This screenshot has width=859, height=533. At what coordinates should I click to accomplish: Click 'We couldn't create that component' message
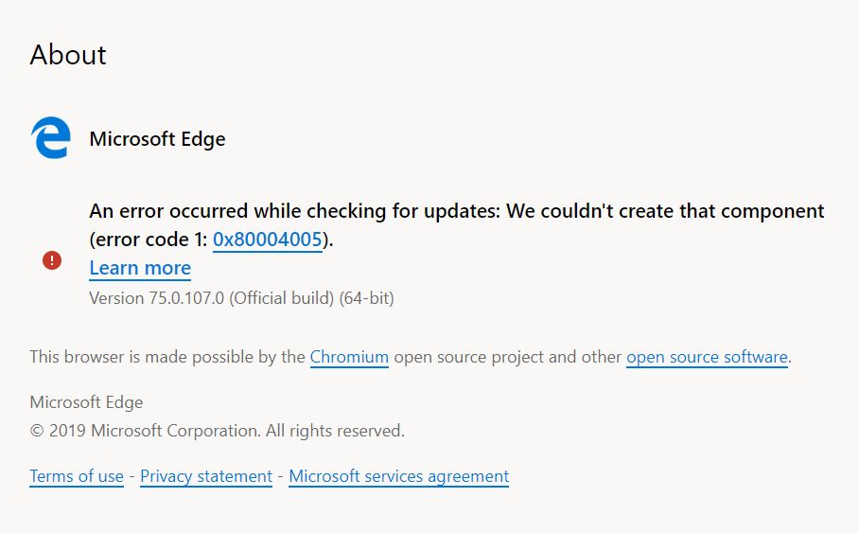(665, 211)
